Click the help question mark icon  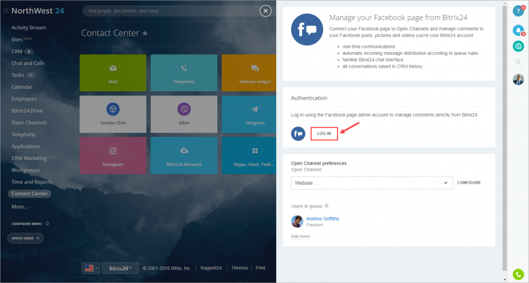[x=518, y=11]
